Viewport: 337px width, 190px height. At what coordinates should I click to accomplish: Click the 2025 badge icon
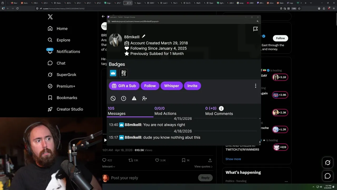point(123,73)
